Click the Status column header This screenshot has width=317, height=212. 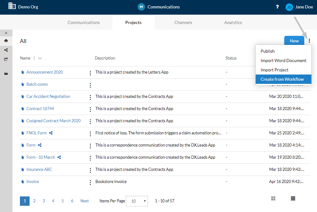pos(231,58)
